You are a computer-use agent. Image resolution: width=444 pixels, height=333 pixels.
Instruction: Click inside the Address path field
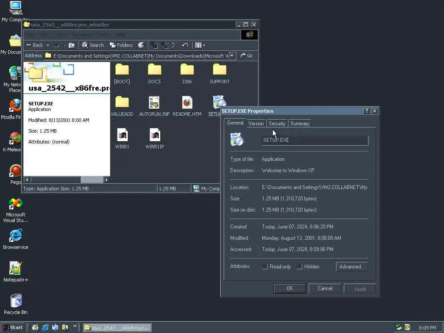point(140,56)
